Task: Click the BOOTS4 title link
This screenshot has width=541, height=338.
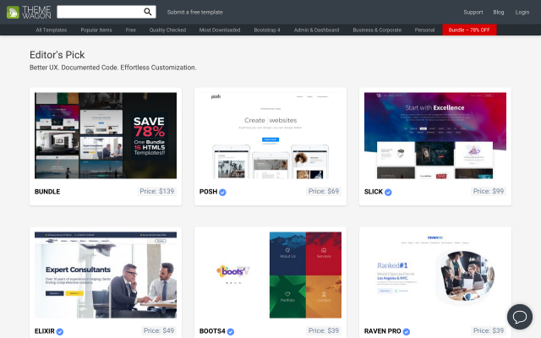Action: click(212, 331)
